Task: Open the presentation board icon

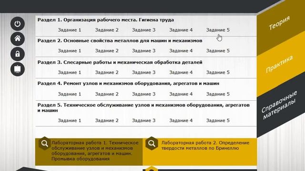Action: click(18, 69)
